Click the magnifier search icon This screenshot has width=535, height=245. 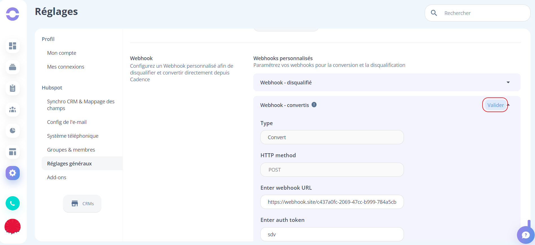(434, 13)
